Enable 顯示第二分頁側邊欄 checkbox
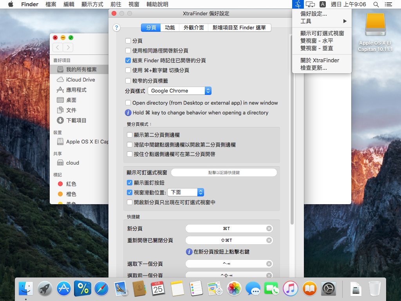The height and width of the screenshot is (301, 401). click(x=130, y=135)
